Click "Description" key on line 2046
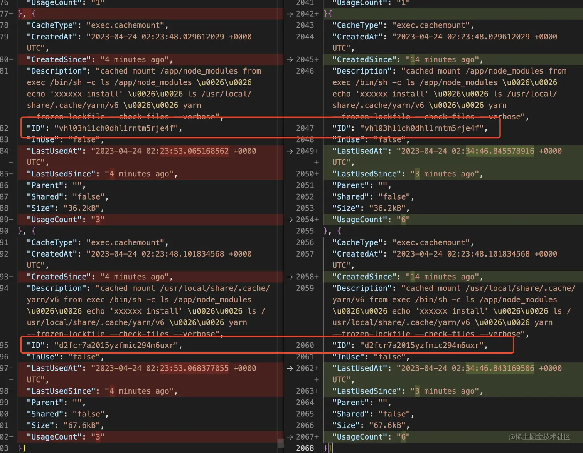583x453 pixels. (362, 71)
